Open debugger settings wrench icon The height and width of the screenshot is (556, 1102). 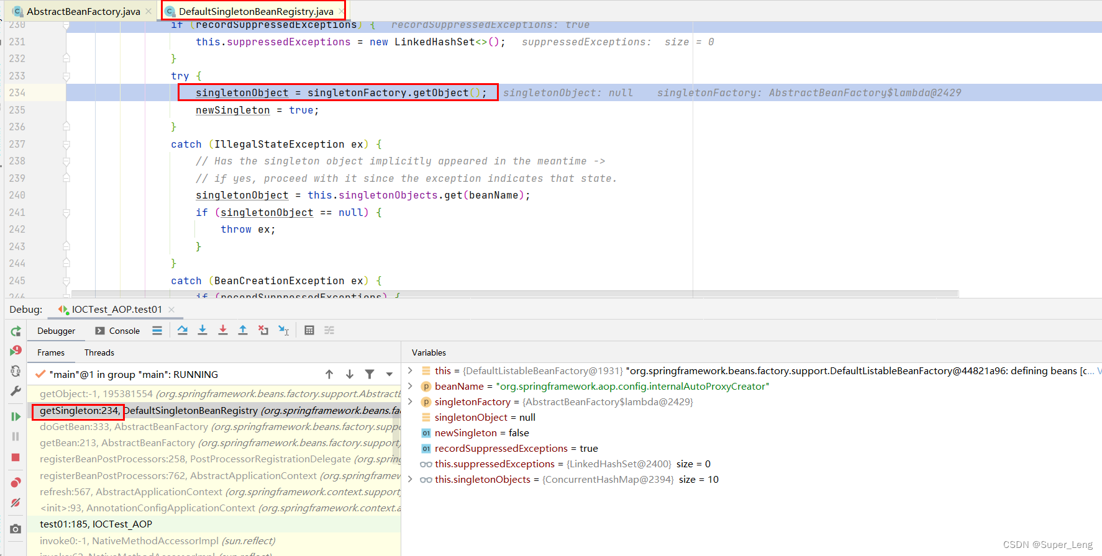click(16, 391)
